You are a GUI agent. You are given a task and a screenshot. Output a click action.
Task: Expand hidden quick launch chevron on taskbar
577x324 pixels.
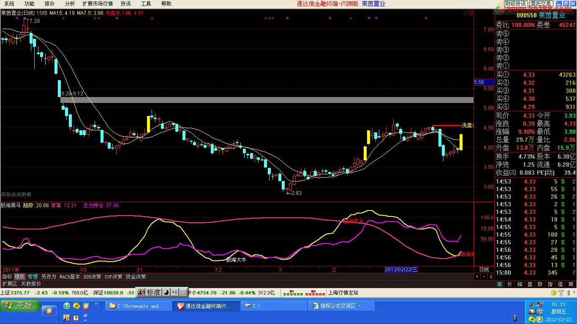point(96,304)
